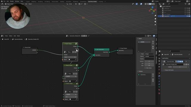Move the input socket up
Image resolution: width=191 pixels, height=107 pixels.
pos(153,46)
